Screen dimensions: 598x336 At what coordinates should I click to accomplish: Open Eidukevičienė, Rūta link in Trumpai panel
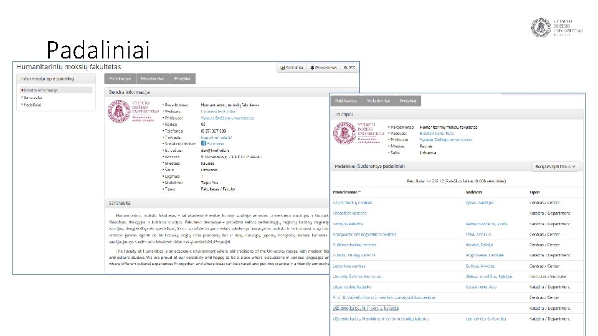pos(437,134)
